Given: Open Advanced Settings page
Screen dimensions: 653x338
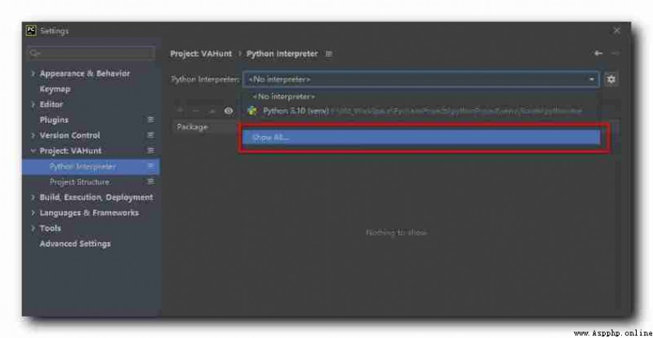Looking at the screenshot, I should click(75, 244).
